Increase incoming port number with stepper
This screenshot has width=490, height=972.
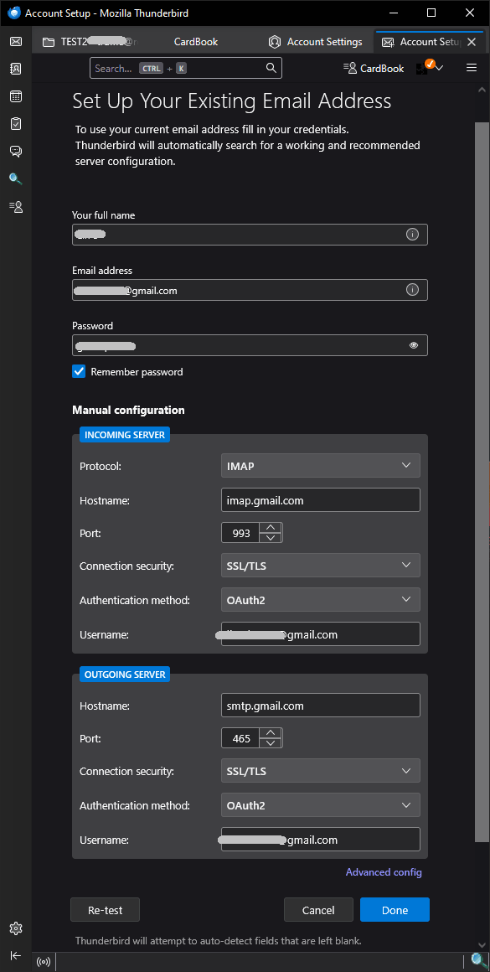tap(270, 528)
